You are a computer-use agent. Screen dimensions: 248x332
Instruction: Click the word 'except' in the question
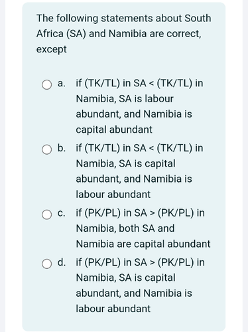(x=51, y=49)
